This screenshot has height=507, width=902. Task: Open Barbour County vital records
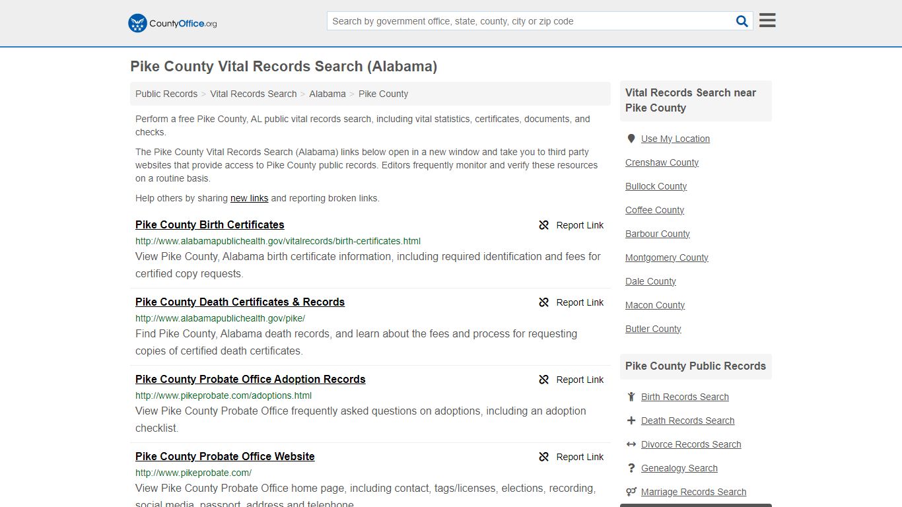pyautogui.click(x=658, y=234)
